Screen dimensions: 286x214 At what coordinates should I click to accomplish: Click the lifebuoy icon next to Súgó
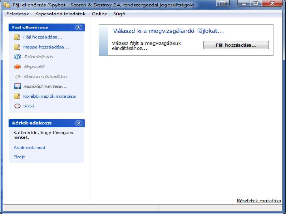[x=17, y=106]
